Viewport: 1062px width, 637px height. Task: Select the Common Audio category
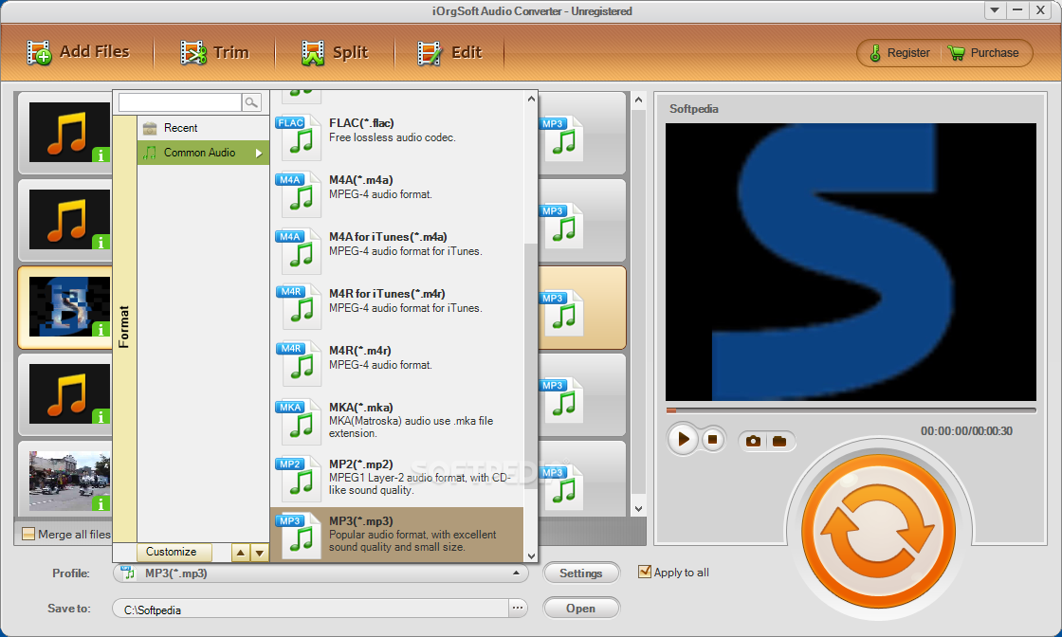click(203, 153)
